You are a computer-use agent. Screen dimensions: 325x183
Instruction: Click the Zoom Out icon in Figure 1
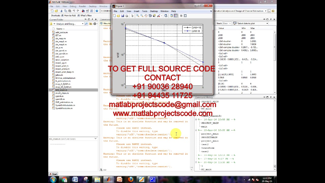(142, 16)
